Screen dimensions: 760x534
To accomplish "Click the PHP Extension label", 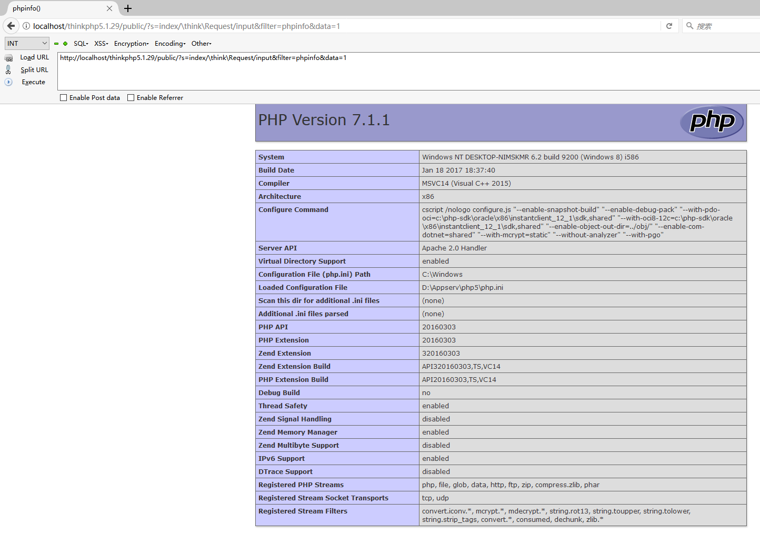I will point(284,340).
